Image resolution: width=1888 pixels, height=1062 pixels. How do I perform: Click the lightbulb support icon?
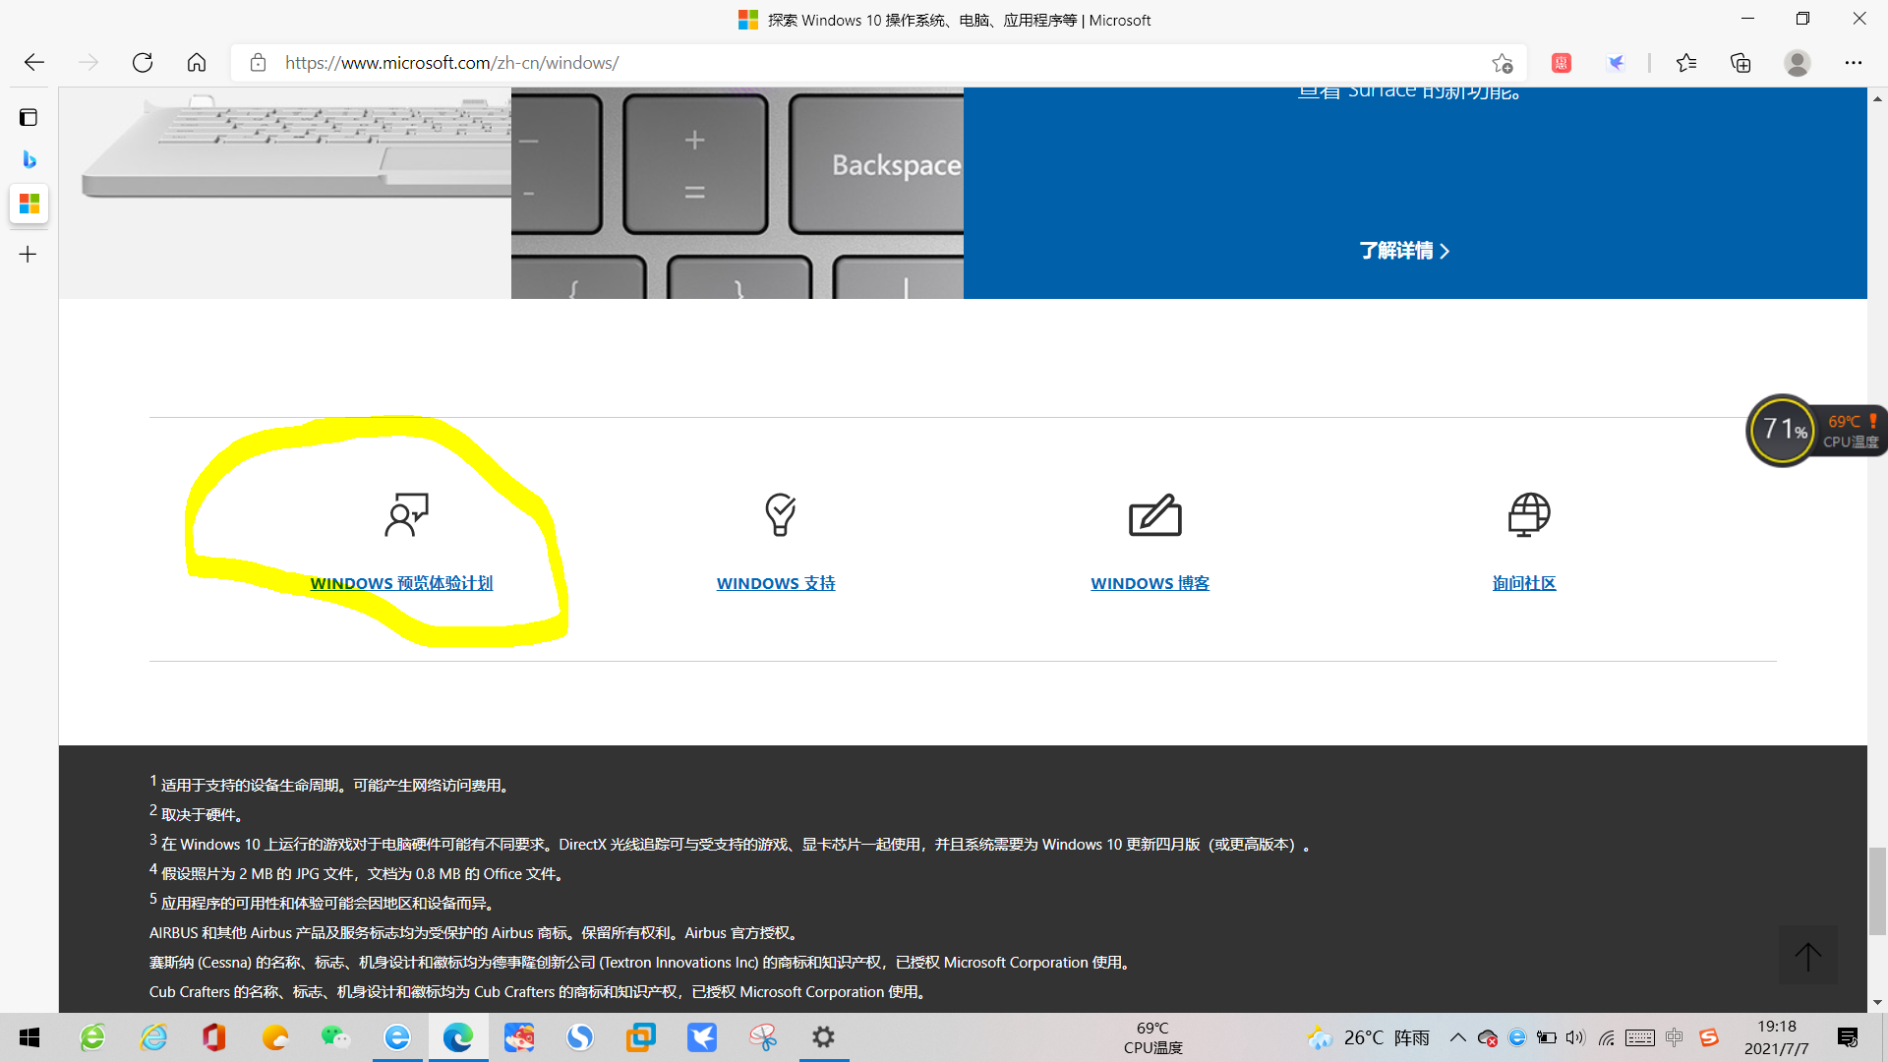[780, 515]
